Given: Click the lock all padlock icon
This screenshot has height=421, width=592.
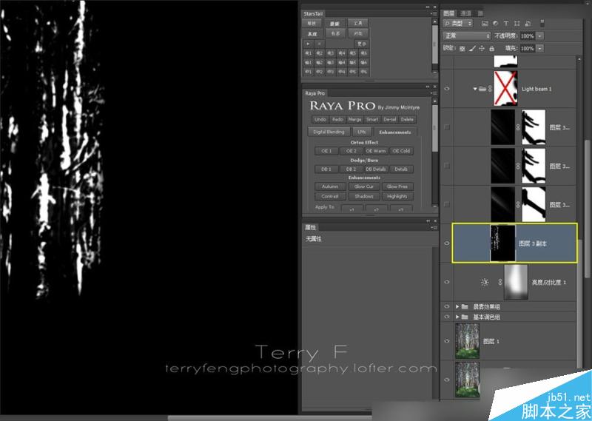Looking at the screenshot, I should click(x=491, y=48).
